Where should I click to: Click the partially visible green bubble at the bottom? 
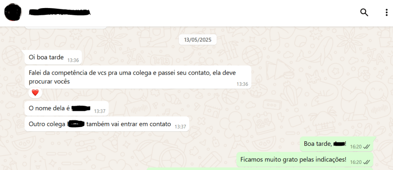click(260, 169)
